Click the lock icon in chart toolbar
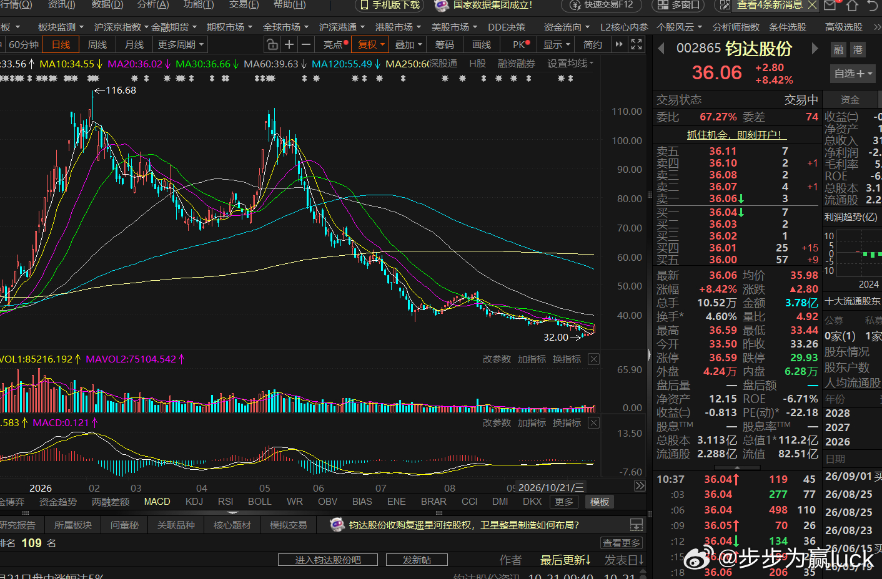882x579 pixels. click(x=272, y=45)
